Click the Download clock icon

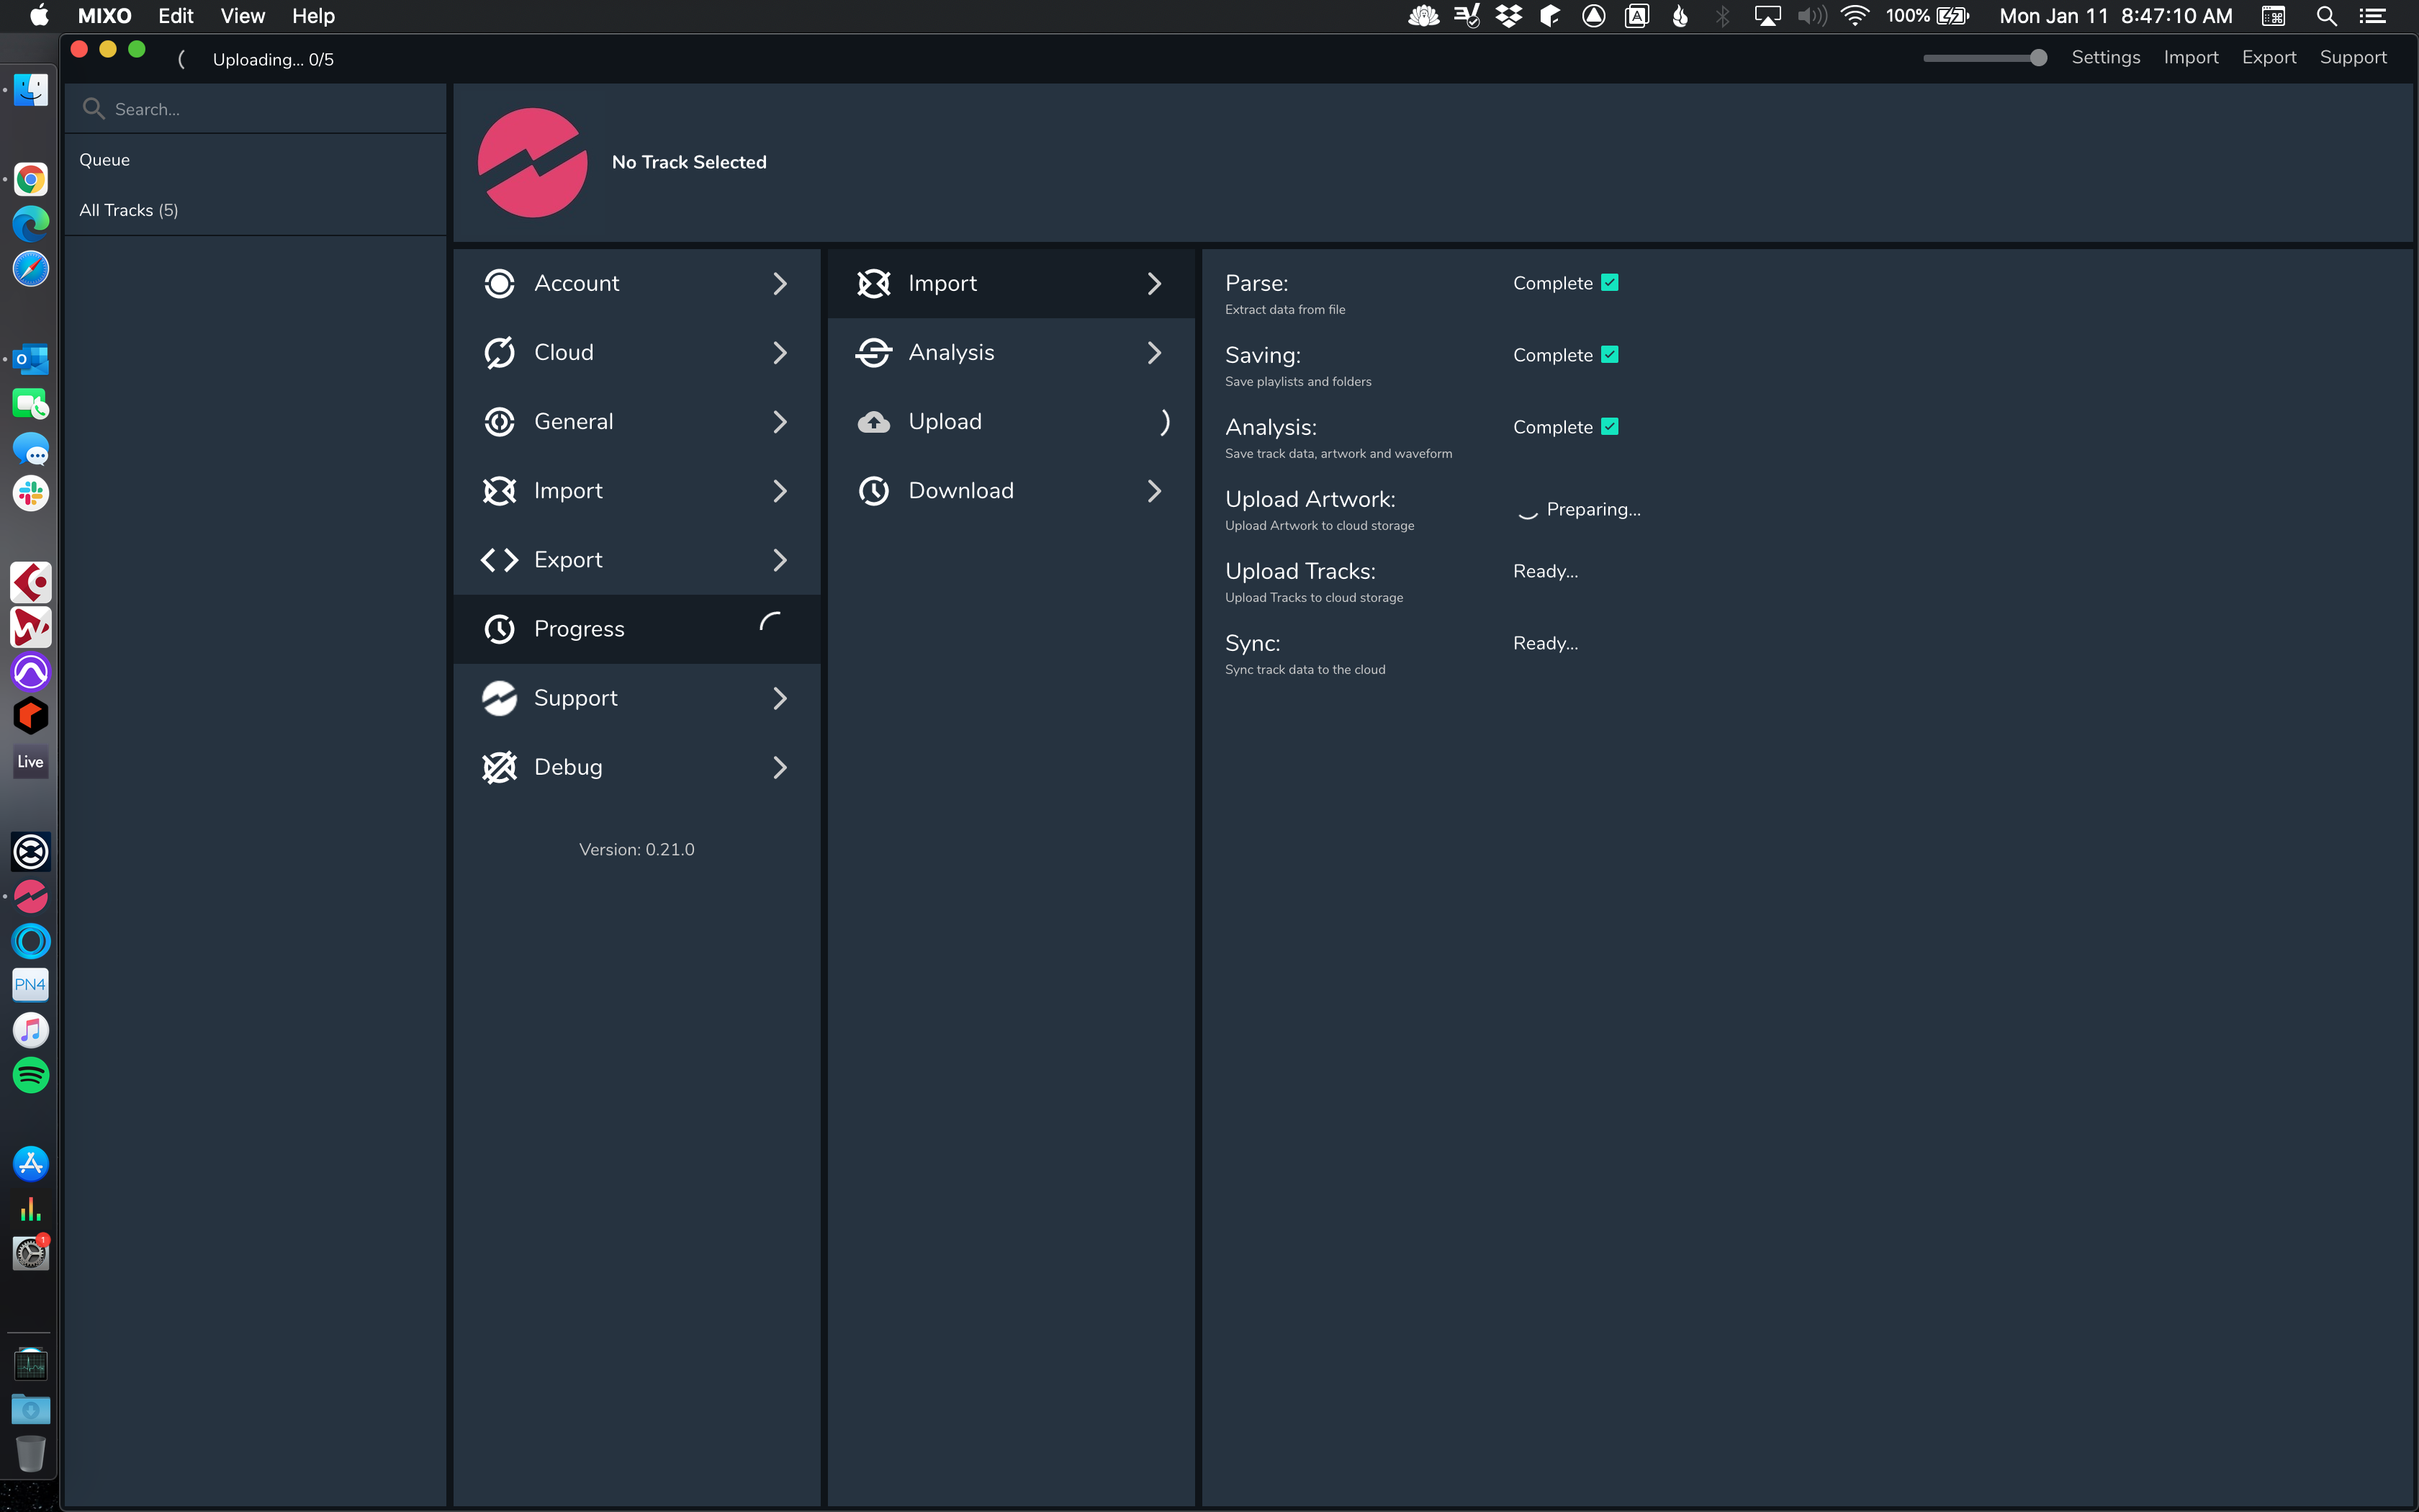pyautogui.click(x=873, y=491)
